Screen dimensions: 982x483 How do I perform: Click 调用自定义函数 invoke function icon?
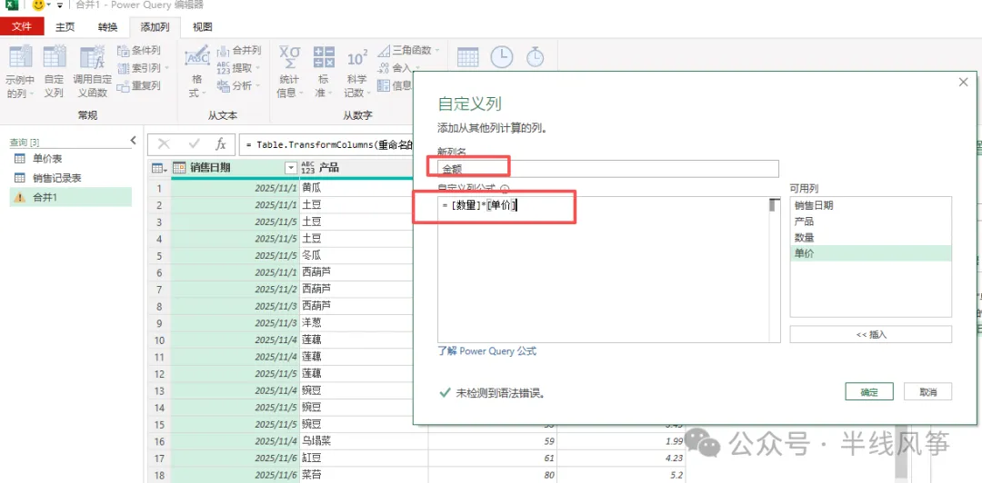(92, 57)
